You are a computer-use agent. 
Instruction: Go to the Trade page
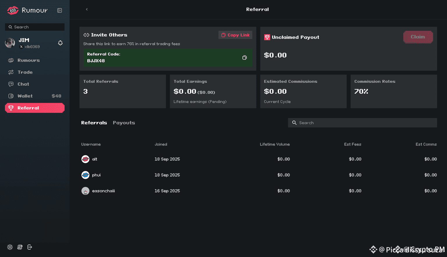pyautogui.click(x=25, y=72)
